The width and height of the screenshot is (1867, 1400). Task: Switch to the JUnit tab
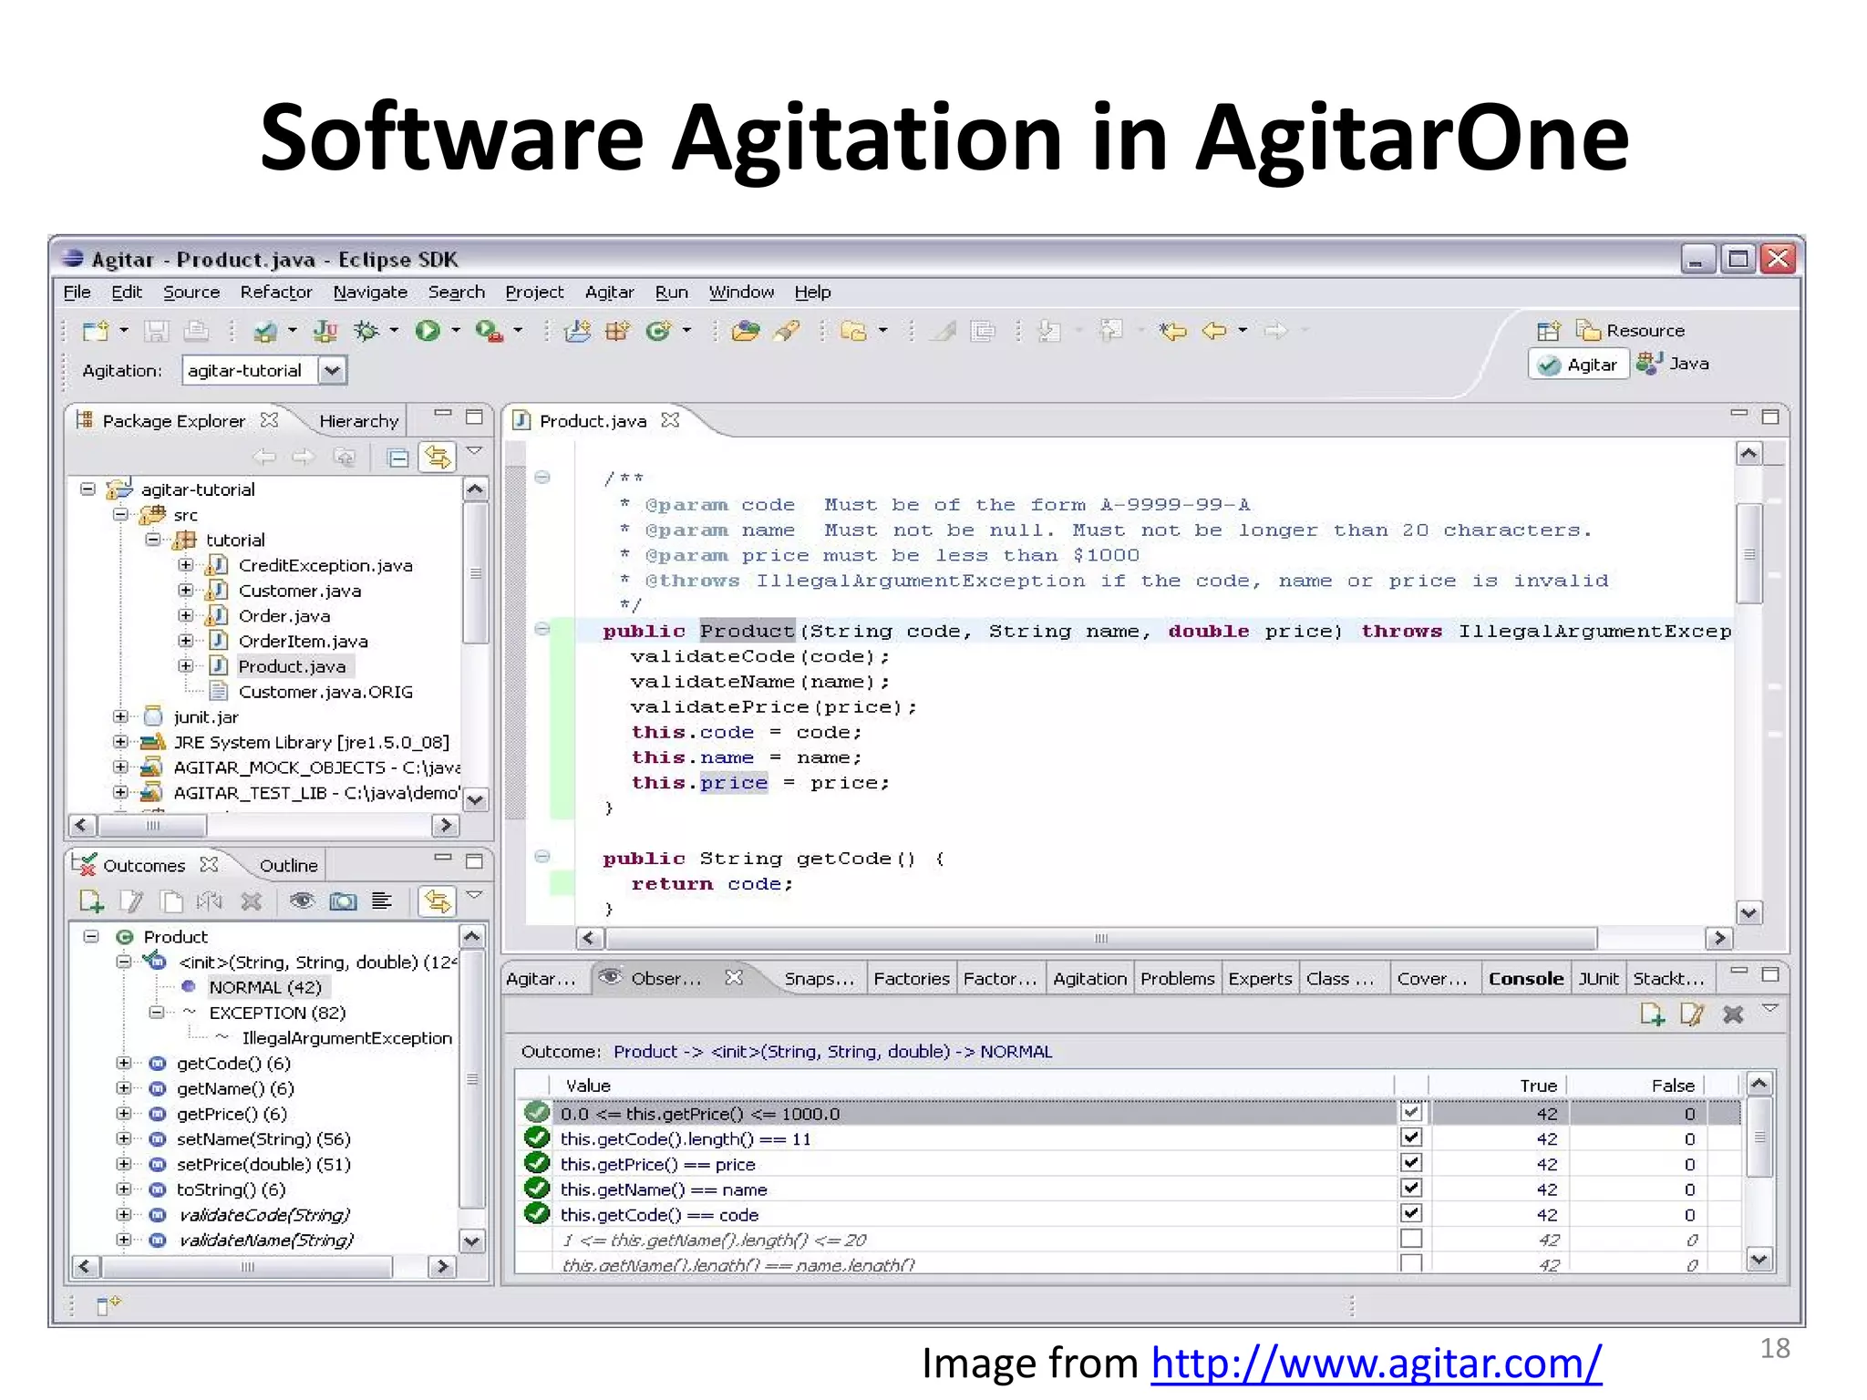click(1598, 979)
